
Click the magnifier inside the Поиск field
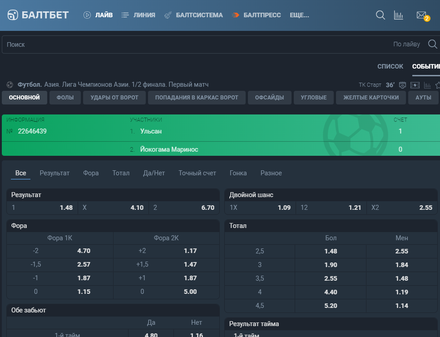coord(432,44)
